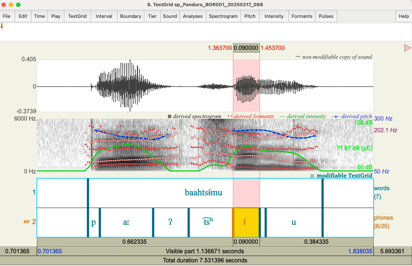This screenshot has height=266, width=412.
Task: Click the Help button
Action: [404, 16]
